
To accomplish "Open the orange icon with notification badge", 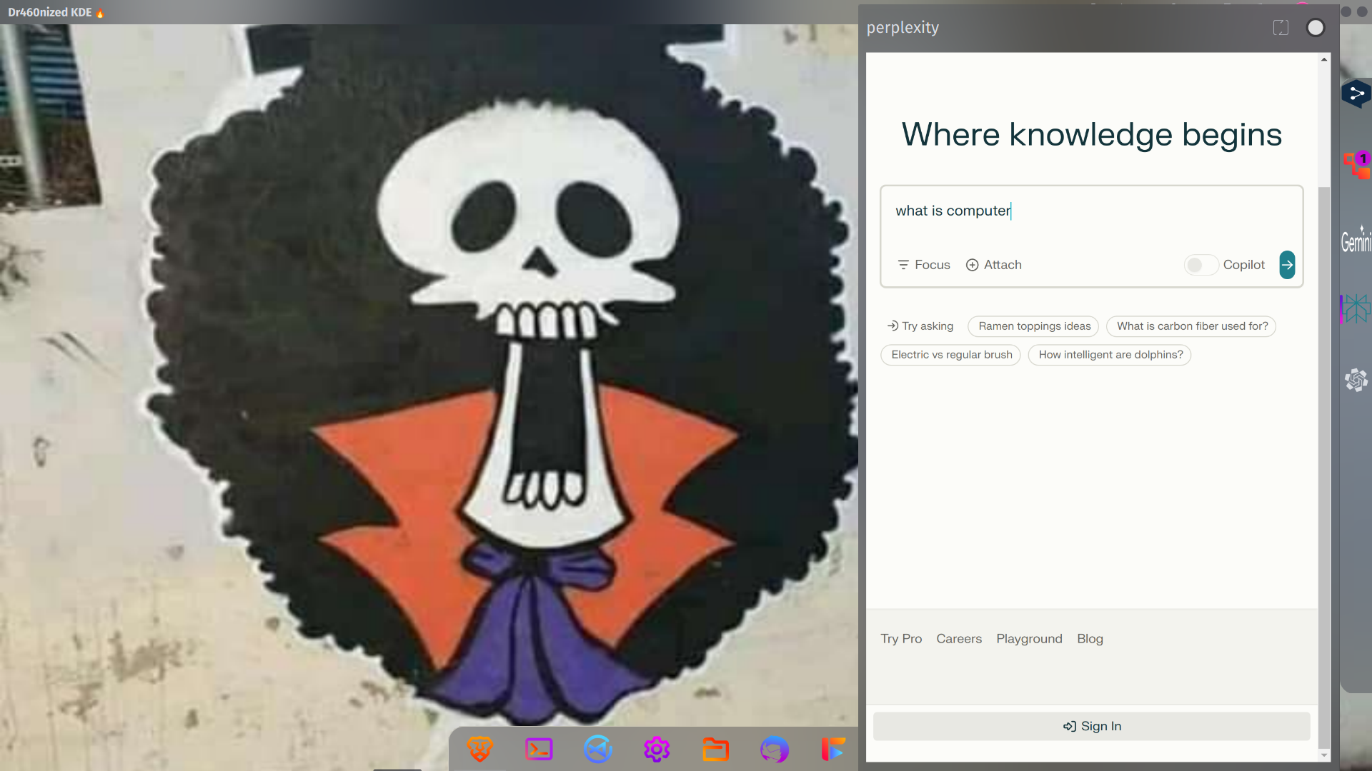I will pyautogui.click(x=1356, y=165).
